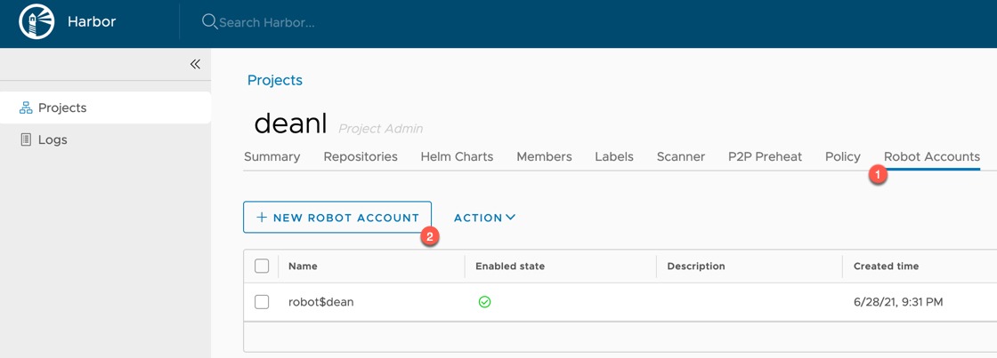This screenshot has height=358, width=997.
Task: Click the New Robot Account button
Action: pos(337,217)
